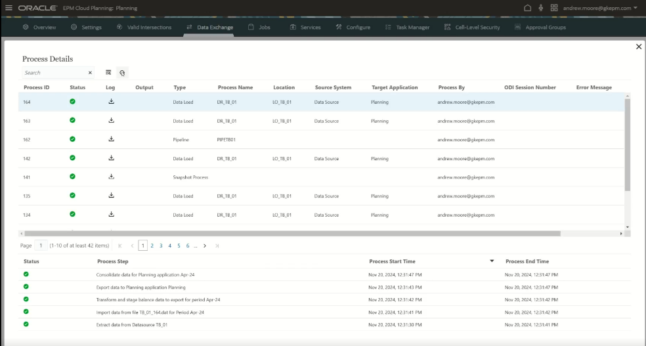This screenshot has height=346, width=646.
Task: Go to the home icon in header
Action: [527, 8]
